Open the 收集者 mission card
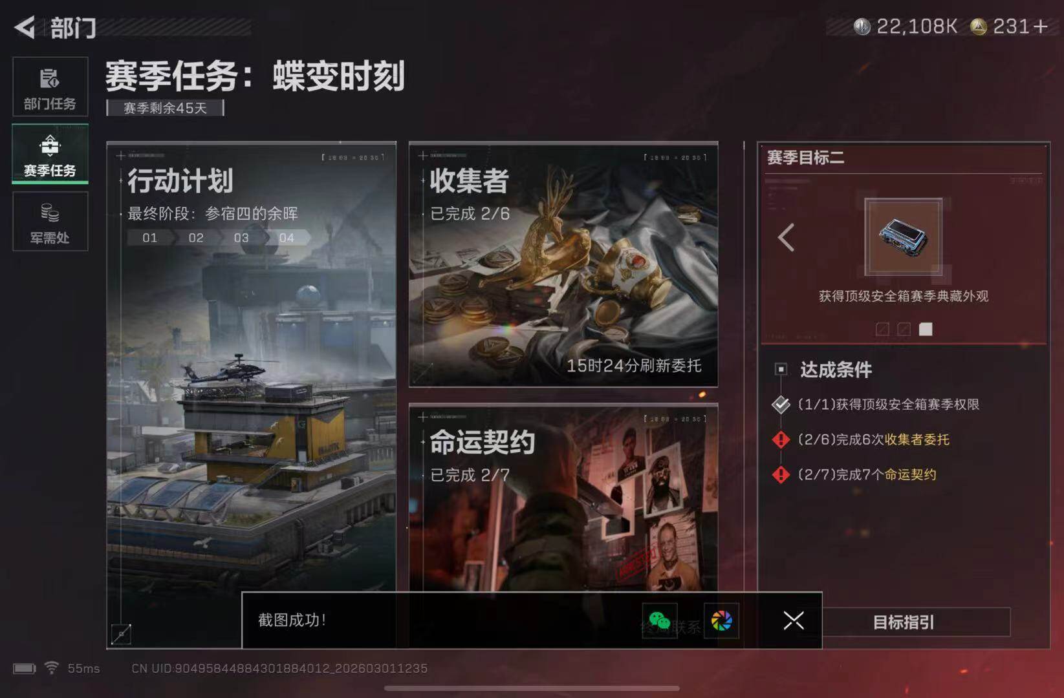1064x698 pixels. point(563,264)
